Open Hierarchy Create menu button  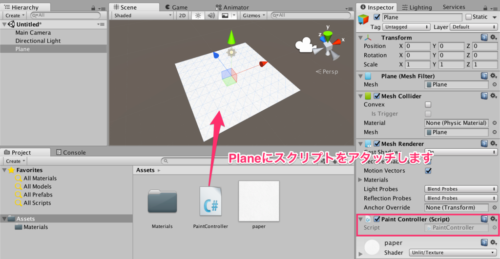pos(15,16)
